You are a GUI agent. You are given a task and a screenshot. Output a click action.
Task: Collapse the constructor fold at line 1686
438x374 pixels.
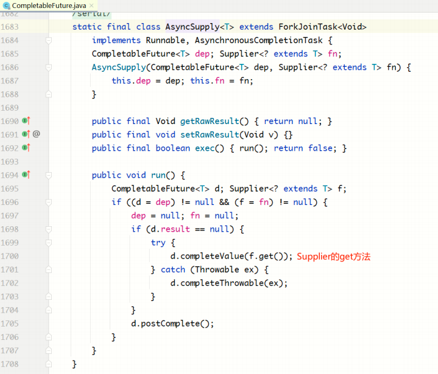pyautogui.click(x=49, y=68)
